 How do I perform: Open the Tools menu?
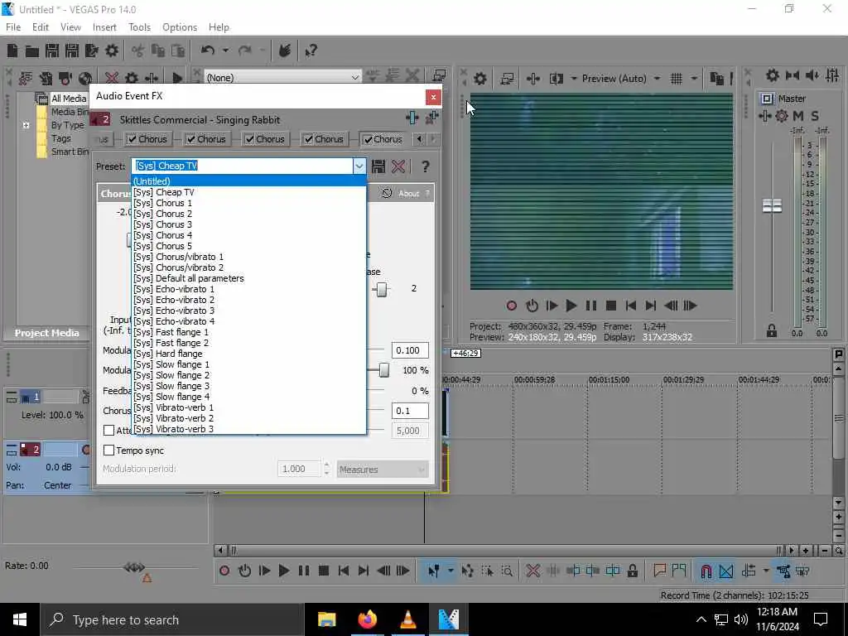[x=139, y=27]
